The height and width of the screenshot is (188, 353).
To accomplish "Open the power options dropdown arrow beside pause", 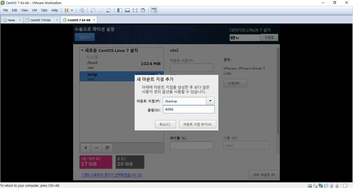I will coord(72,10).
